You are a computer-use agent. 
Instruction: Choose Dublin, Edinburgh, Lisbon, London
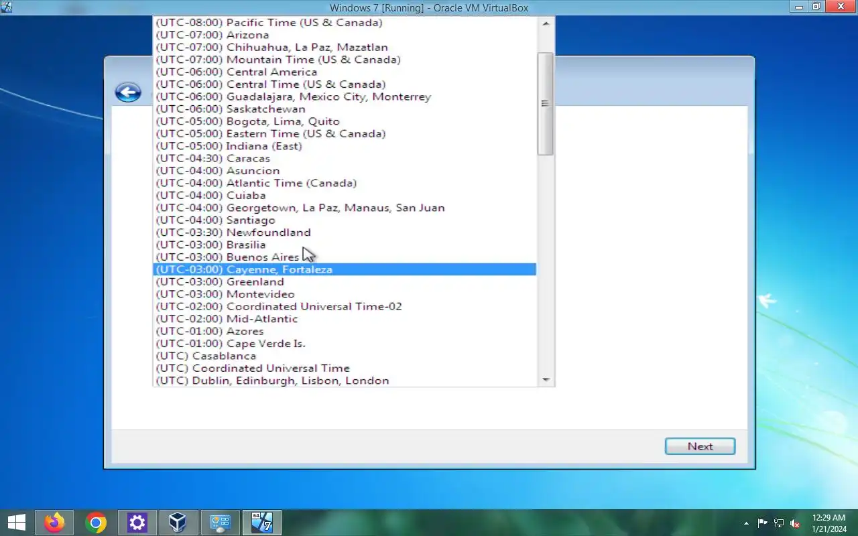tap(345, 381)
